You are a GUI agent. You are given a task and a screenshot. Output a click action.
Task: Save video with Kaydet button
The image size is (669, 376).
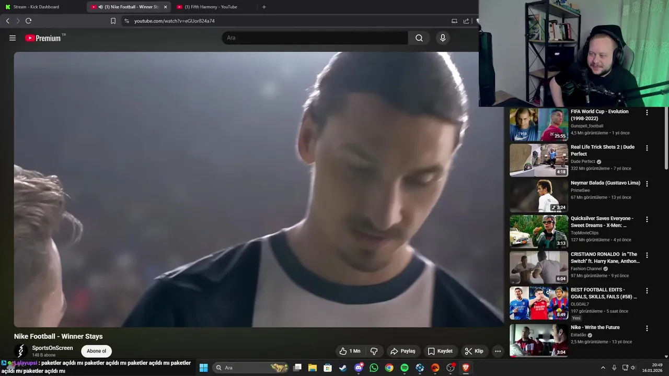(x=440, y=351)
